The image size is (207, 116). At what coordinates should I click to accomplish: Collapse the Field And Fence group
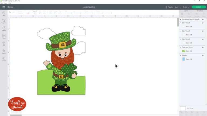(181, 47)
